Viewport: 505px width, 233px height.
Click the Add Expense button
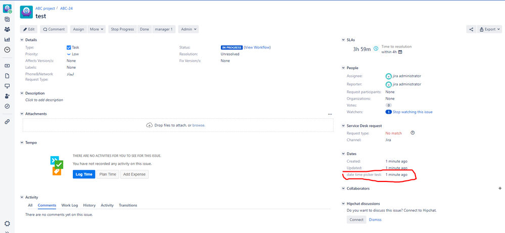coord(134,174)
